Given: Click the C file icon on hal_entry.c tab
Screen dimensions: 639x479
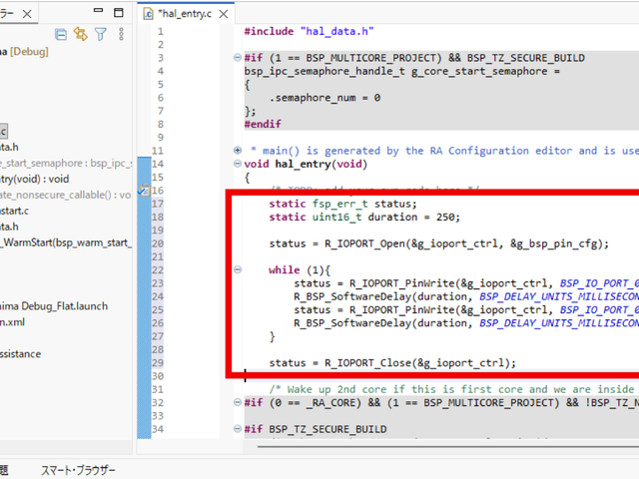Looking at the screenshot, I should click(x=148, y=14).
